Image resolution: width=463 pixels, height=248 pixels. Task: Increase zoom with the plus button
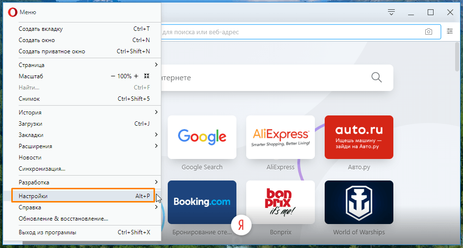coord(136,76)
